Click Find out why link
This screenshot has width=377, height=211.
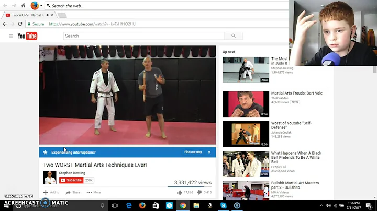pyautogui.click(x=193, y=152)
